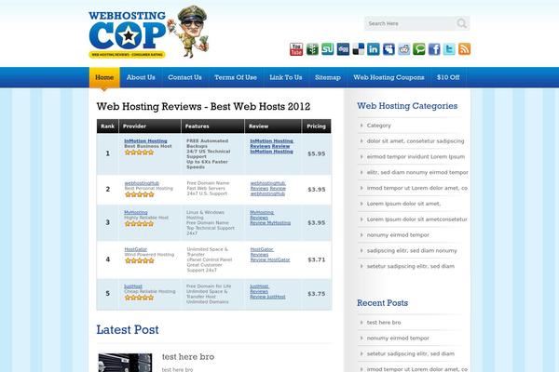Open the Terms Of Use page
559x372 pixels.
pyautogui.click(x=236, y=77)
